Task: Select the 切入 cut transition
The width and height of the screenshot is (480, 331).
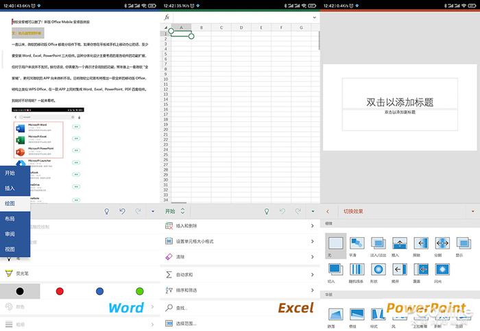Action: [x=336, y=273]
